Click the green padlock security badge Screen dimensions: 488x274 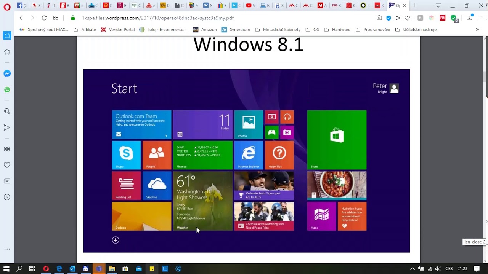tap(73, 18)
